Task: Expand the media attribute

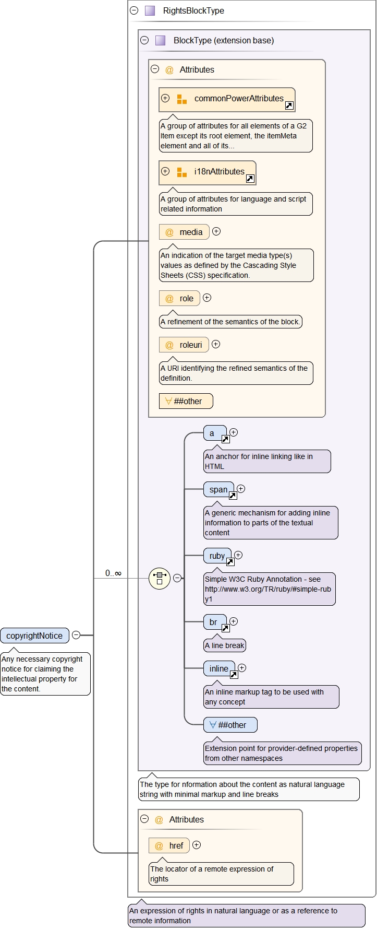Action: tap(216, 231)
